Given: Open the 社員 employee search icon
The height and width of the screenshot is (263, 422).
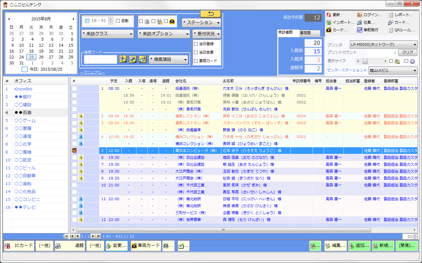Looking at the screenshot, I should point(360,23).
